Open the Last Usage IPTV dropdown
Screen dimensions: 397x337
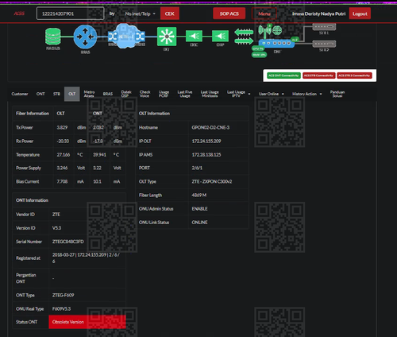pos(238,94)
